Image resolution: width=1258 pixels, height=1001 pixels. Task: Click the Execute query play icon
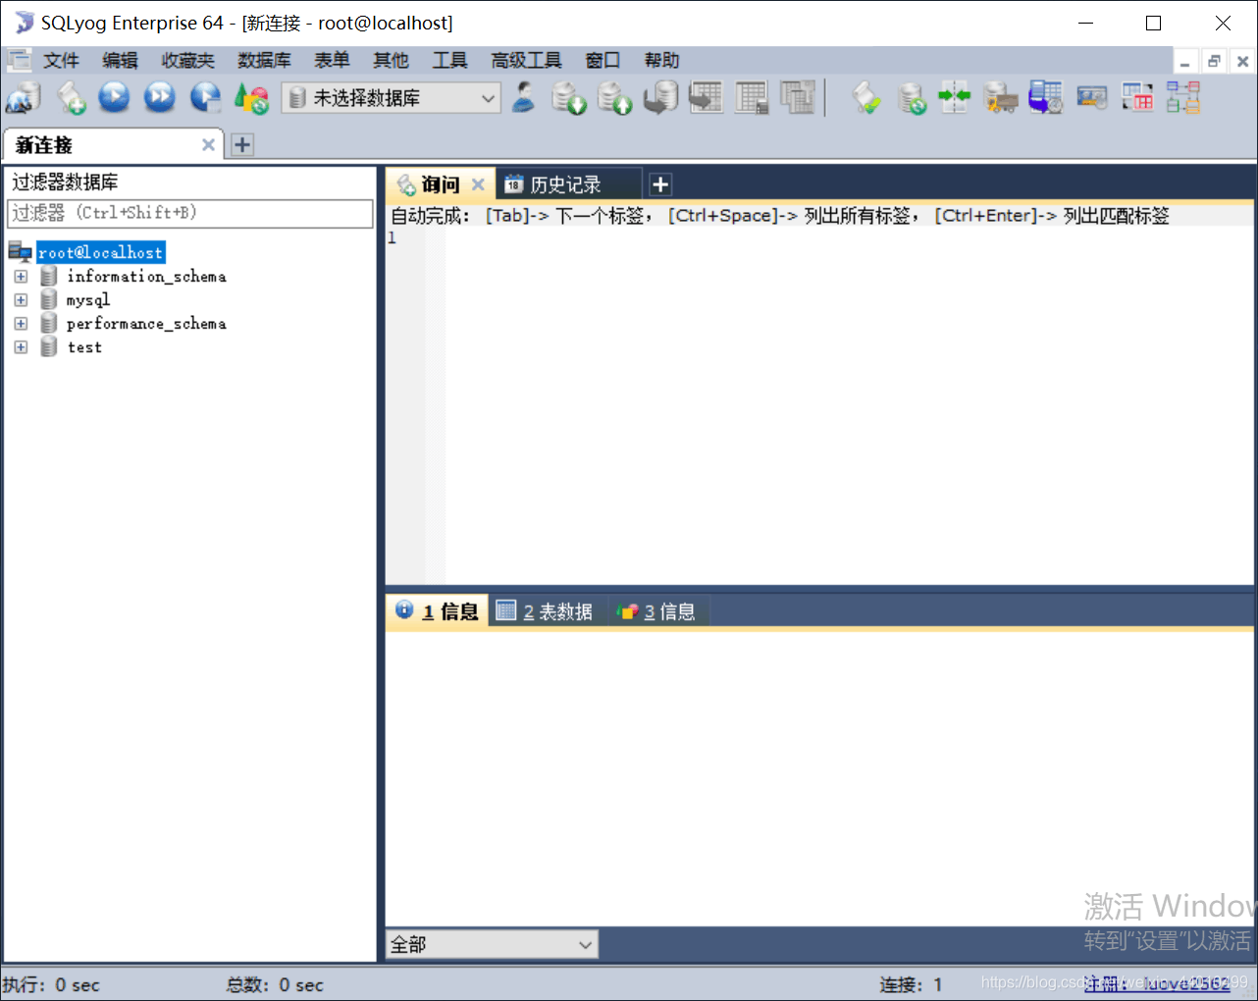pos(114,97)
